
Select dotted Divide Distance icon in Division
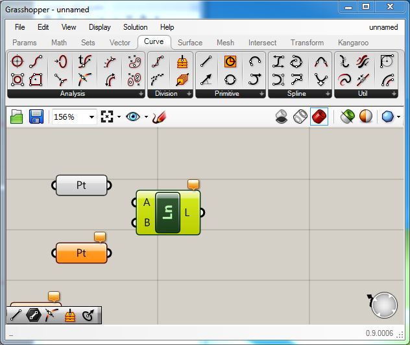coord(158,80)
